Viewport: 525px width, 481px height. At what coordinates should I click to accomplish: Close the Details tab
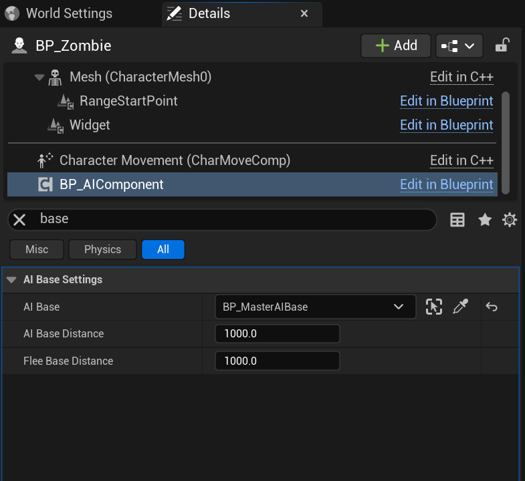click(304, 13)
